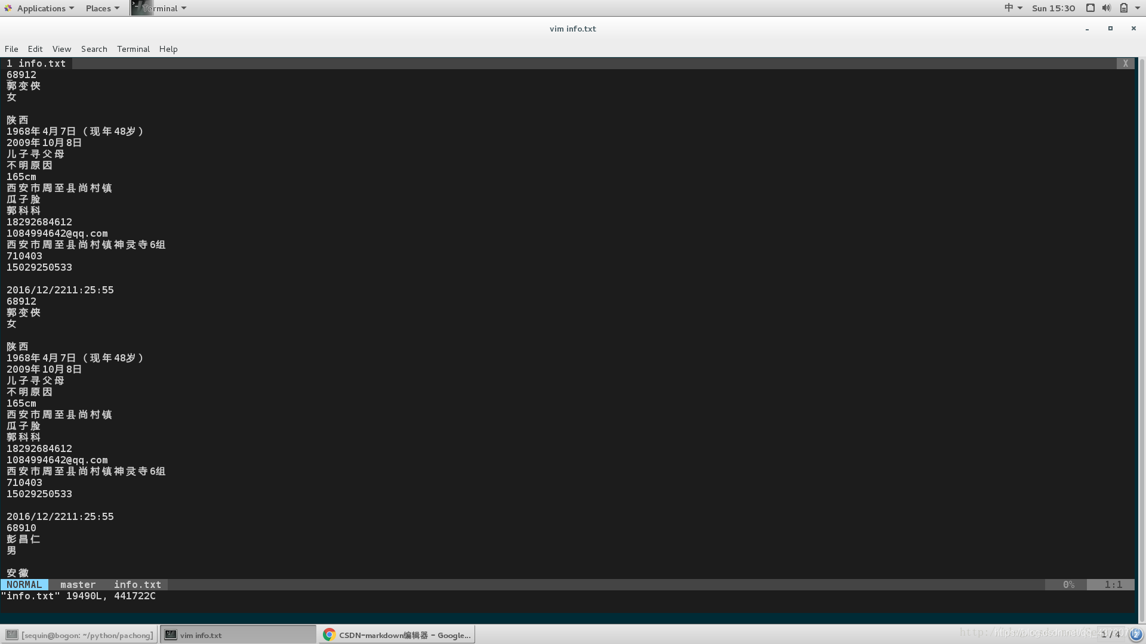Click the terminal icon for vim info.txt task
This screenshot has height=644, width=1146.
[171, 635]
